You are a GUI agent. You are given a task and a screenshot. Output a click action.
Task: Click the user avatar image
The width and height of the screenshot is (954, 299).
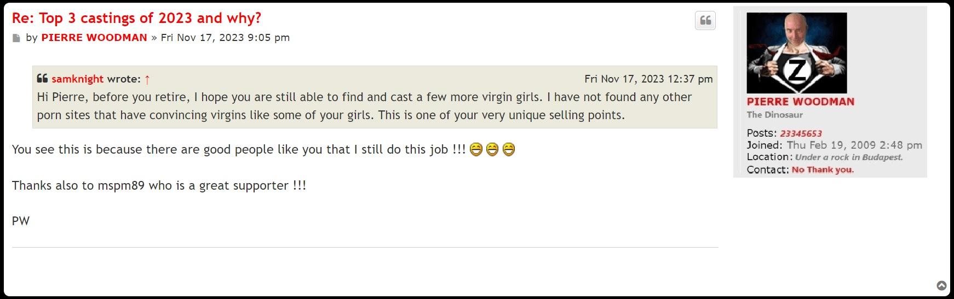(796, 53)
